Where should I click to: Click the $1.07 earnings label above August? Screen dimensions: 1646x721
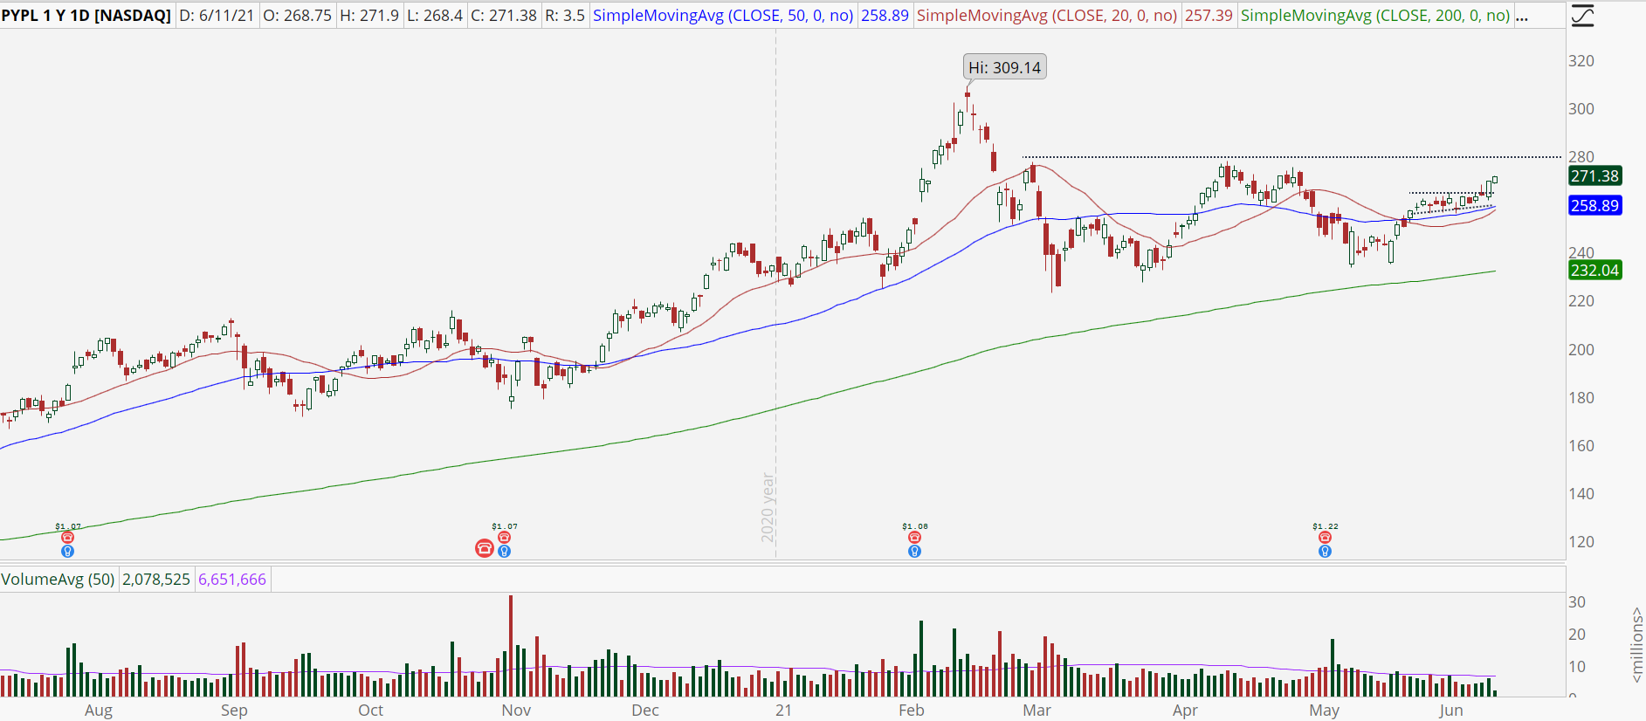68,526
